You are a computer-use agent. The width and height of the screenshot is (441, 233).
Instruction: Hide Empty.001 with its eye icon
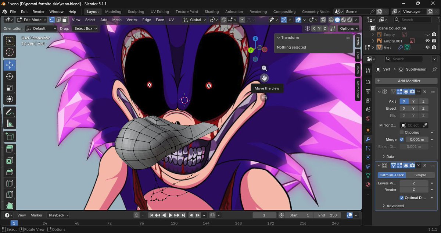point(427,41)
